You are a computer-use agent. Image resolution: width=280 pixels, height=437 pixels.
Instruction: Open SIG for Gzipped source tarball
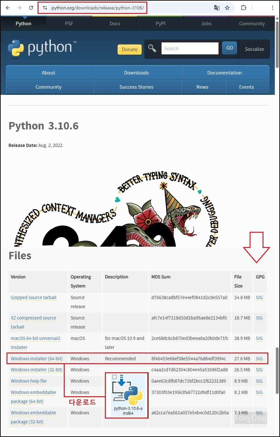(x=259, y=297)
